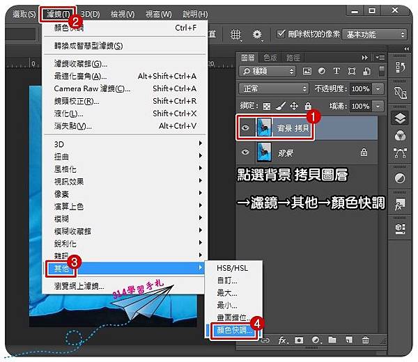
Task: Filter layers by adjustment layer icon
Action: pyautogui.click(x=322, y=71)
